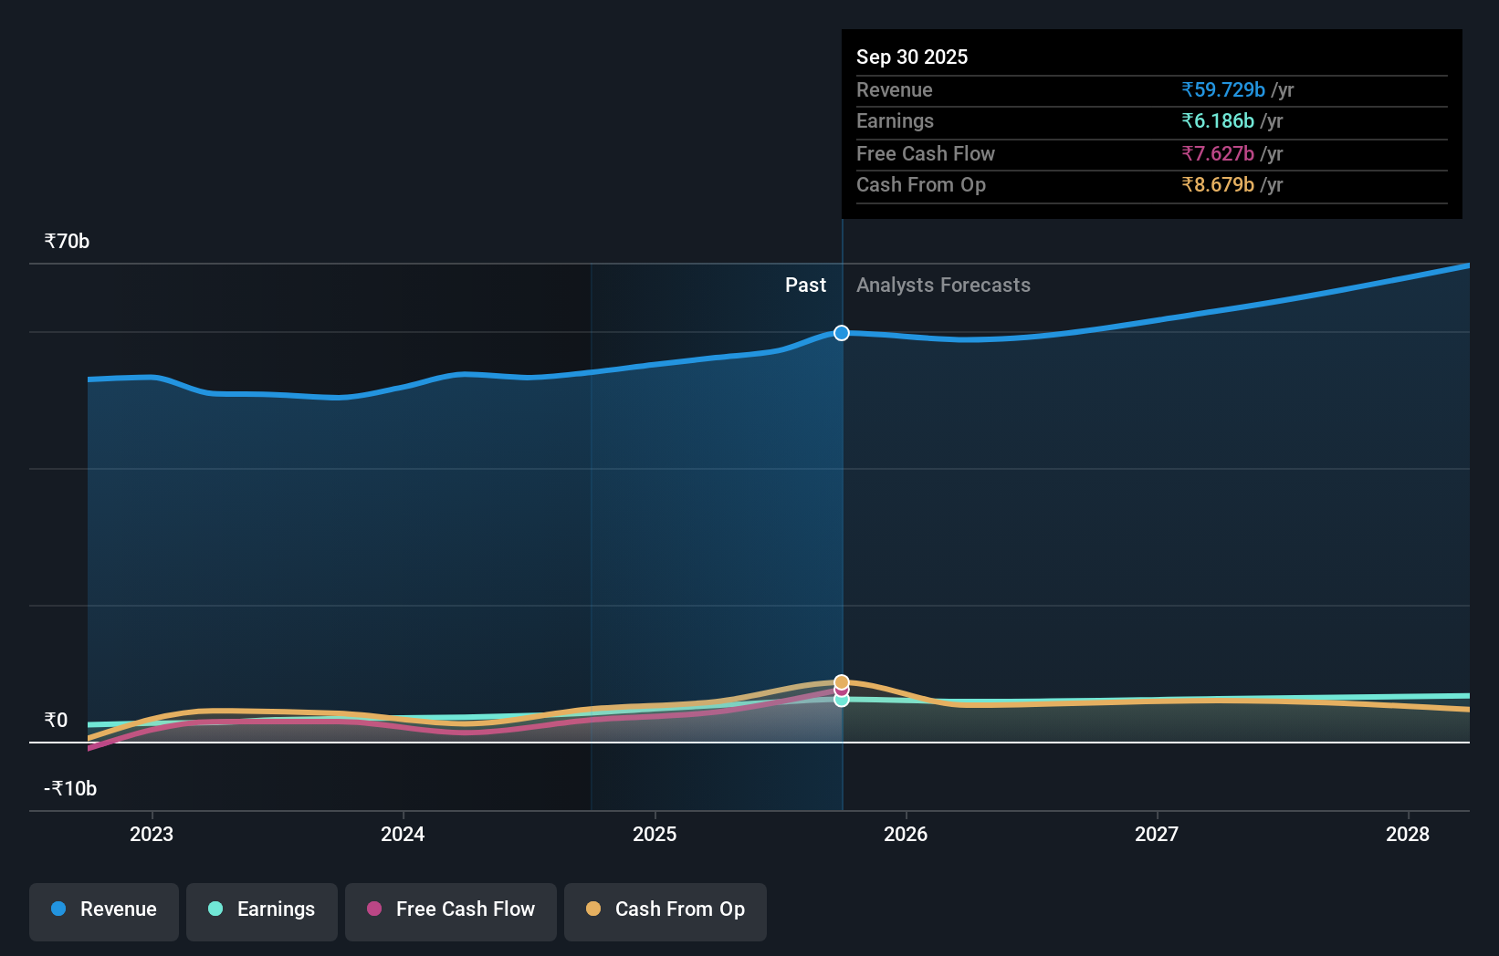
Task: Click the blue Revenue legend dot
Action: 57,909
